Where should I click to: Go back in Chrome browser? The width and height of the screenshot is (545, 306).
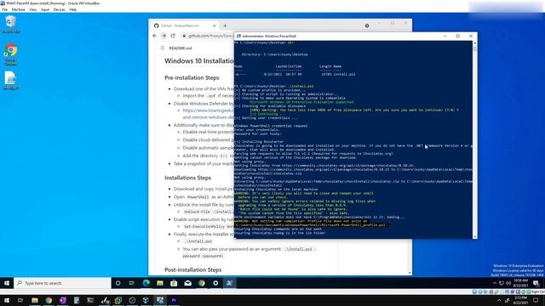(155, 36)
